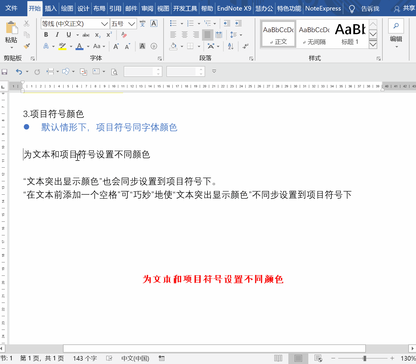
Task: Open the Font dialog launcher
Action: tap(160, 59)
